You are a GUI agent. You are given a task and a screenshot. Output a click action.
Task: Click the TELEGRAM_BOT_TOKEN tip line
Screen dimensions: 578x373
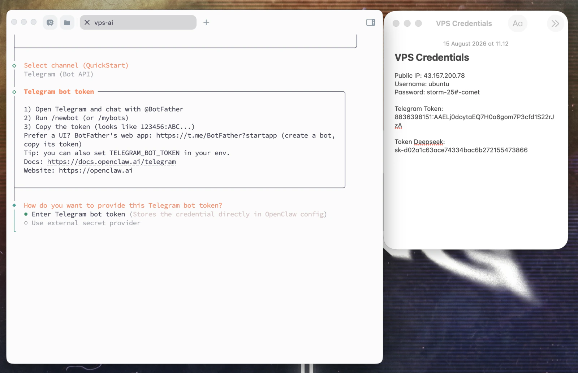coord(127,153)
